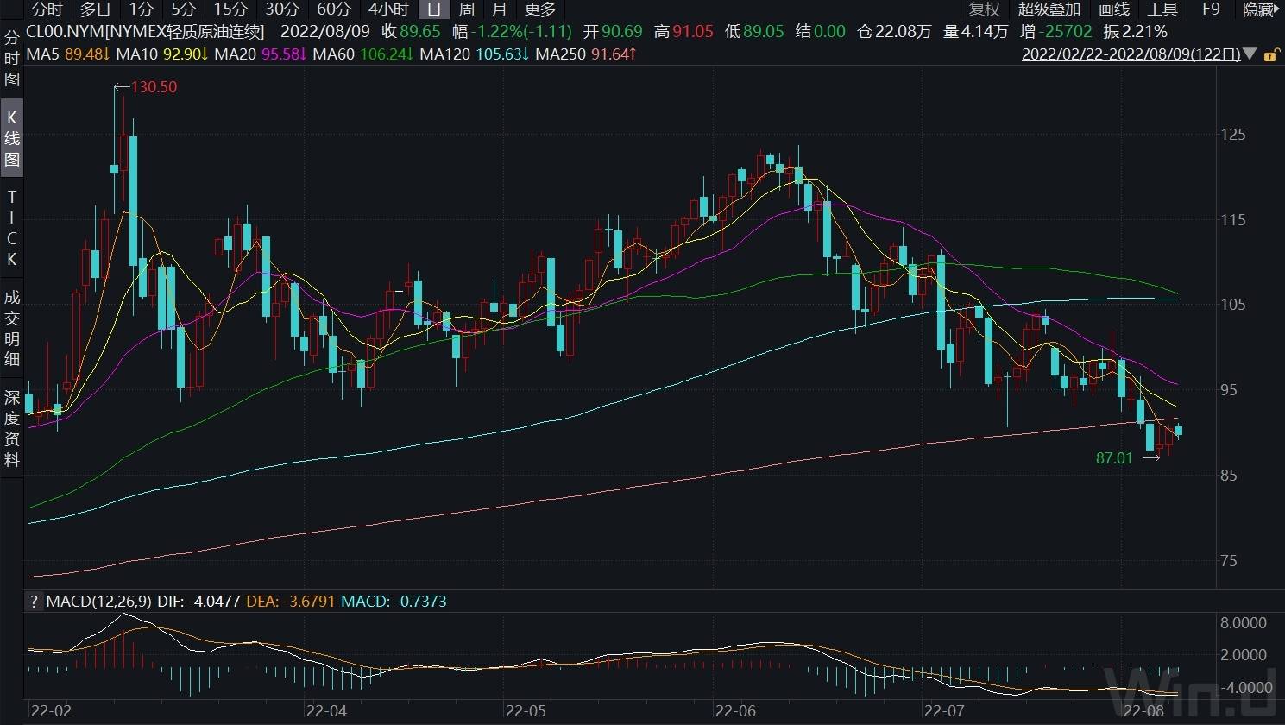Open the 更多 periods dropdown
Viewport: 1285px width, 725px height.
pos(540,9)
